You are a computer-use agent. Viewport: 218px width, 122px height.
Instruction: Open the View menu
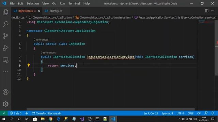tap(45, 3)
